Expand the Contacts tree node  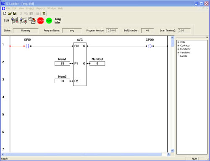(178, 45)
